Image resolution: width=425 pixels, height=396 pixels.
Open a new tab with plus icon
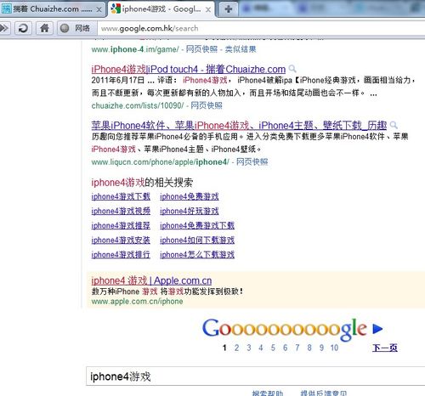pyautogui.click(x=228, y=9)
